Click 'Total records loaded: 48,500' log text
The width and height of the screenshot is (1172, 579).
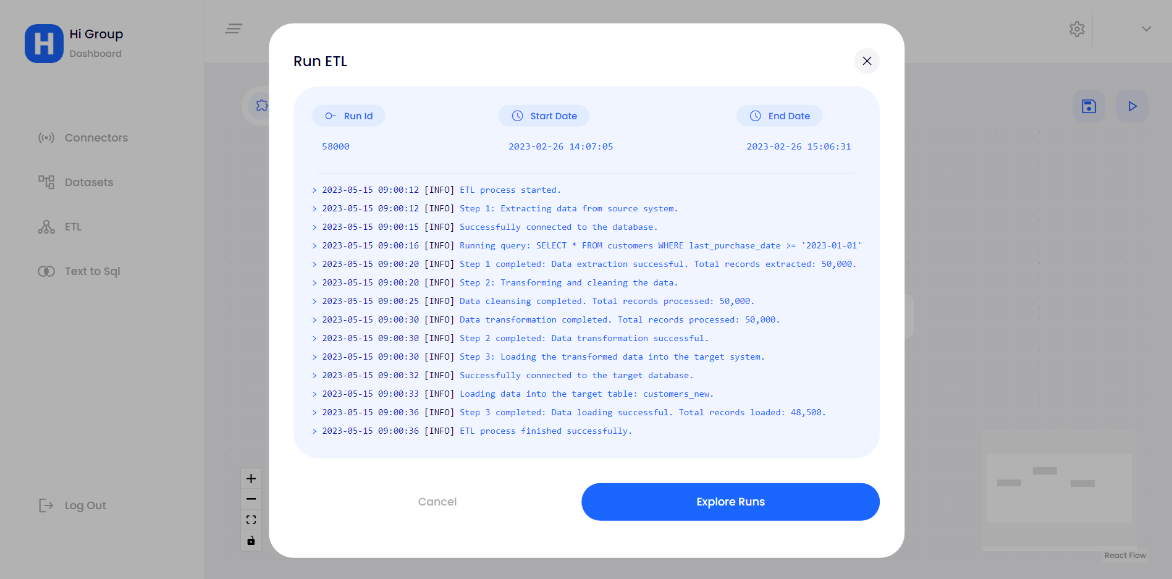click(752, 412)
